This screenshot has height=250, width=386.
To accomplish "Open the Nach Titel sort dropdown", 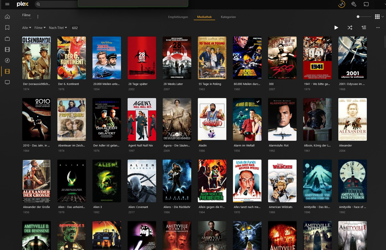I will (x=58, y=28).
